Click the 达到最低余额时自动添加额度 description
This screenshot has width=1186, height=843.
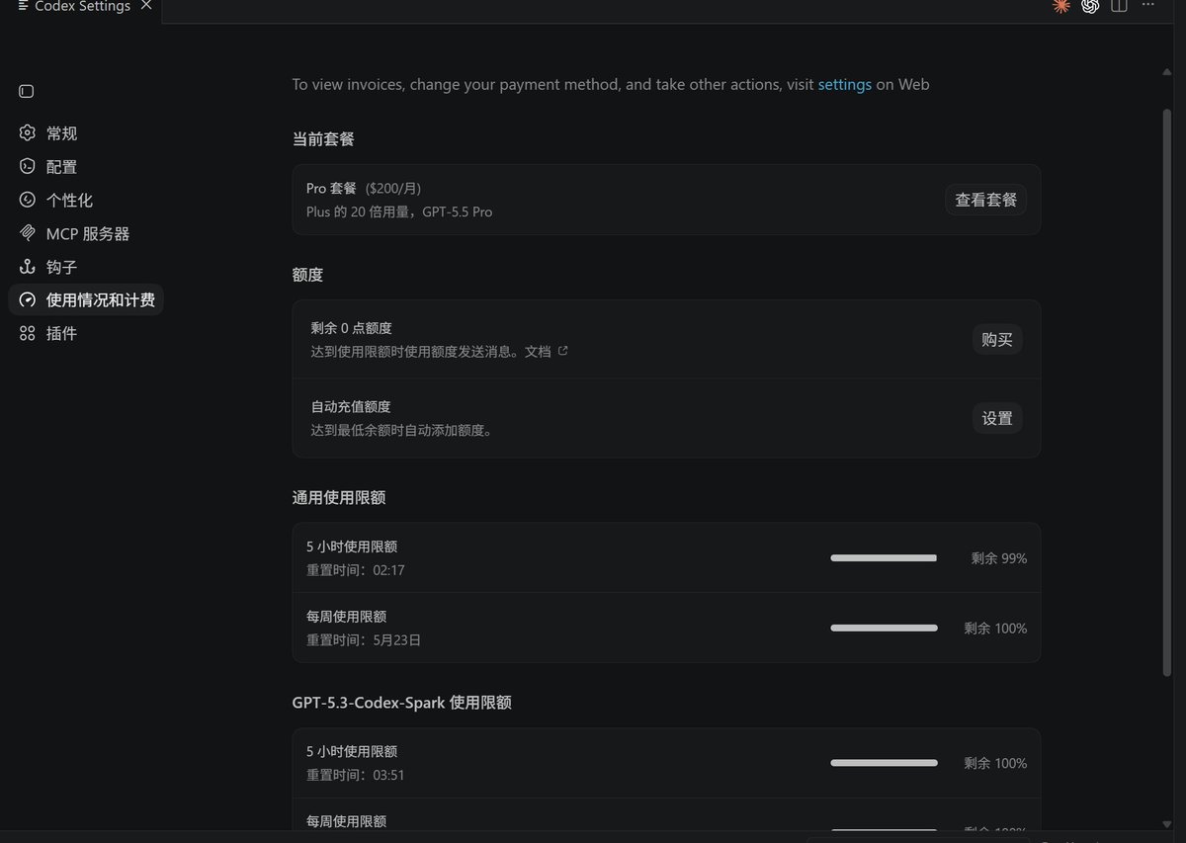401,430
